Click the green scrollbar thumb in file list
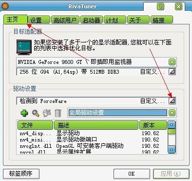The image size is (192, 181). pyautogui.click(x=172, y=131)
